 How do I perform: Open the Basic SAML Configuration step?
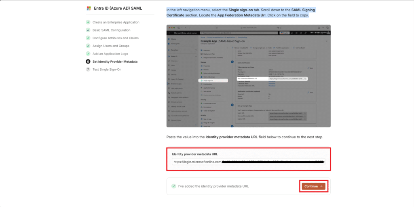tap(112, 30)
